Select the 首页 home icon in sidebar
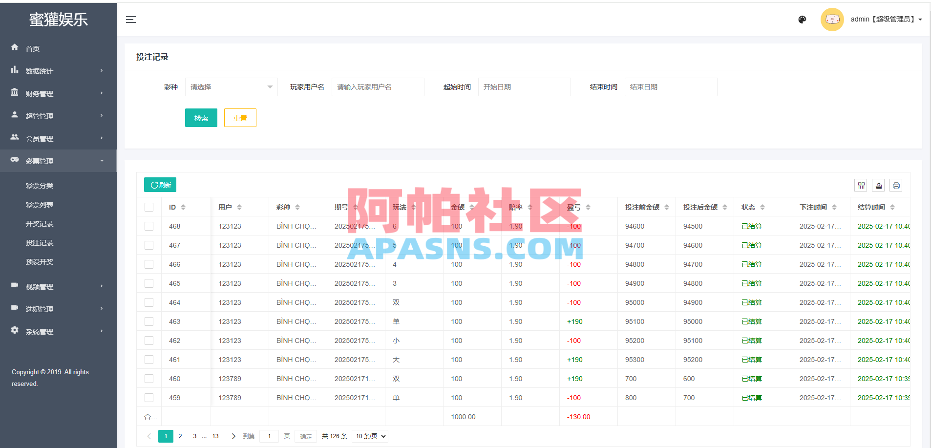Viewport: 931px width, 448px height. pyautogui.click(x=15, y=47)
